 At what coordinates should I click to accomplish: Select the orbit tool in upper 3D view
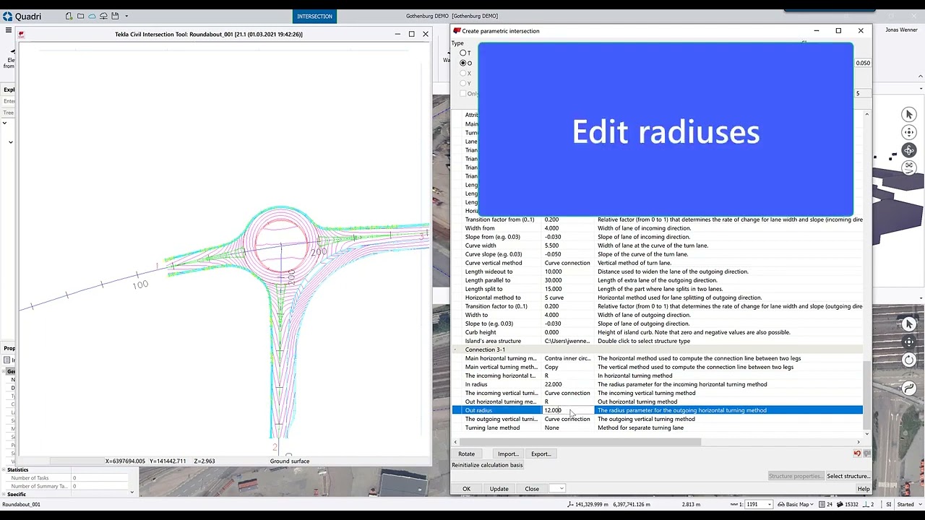[x=909, y=150]
